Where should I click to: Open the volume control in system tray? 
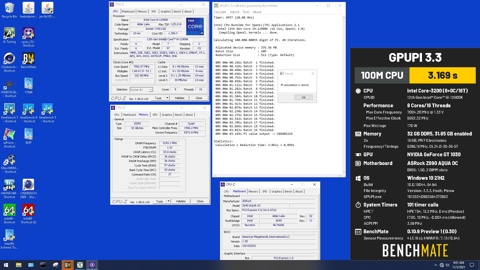pyautogui.click(x=447, y=265)
